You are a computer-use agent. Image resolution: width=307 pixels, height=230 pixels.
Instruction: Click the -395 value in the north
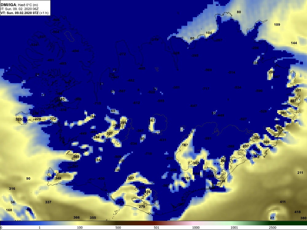click(x=194, y=56)
